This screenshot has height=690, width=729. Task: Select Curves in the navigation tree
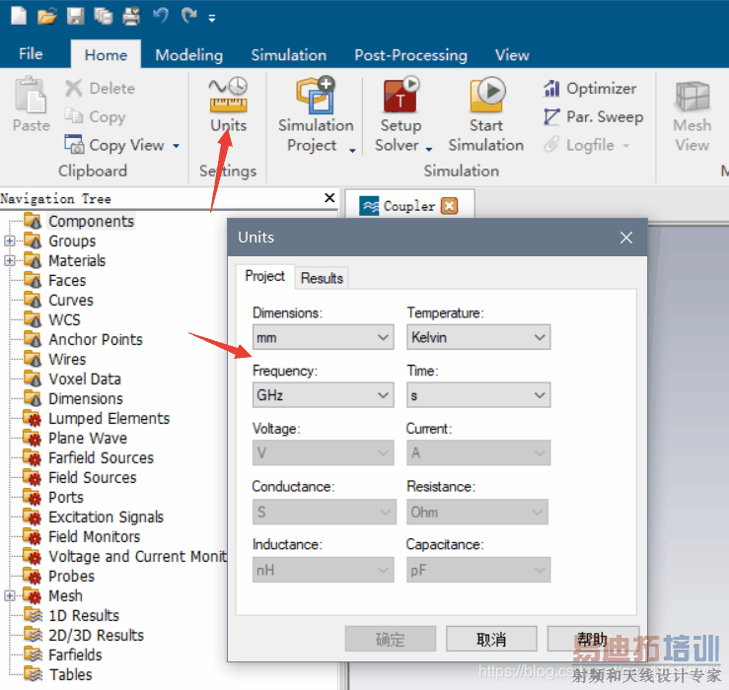click(71, 301)
